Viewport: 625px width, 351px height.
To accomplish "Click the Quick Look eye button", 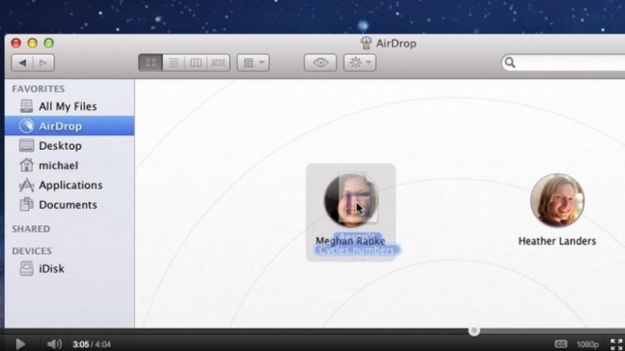I will click(x=321, y=63).
